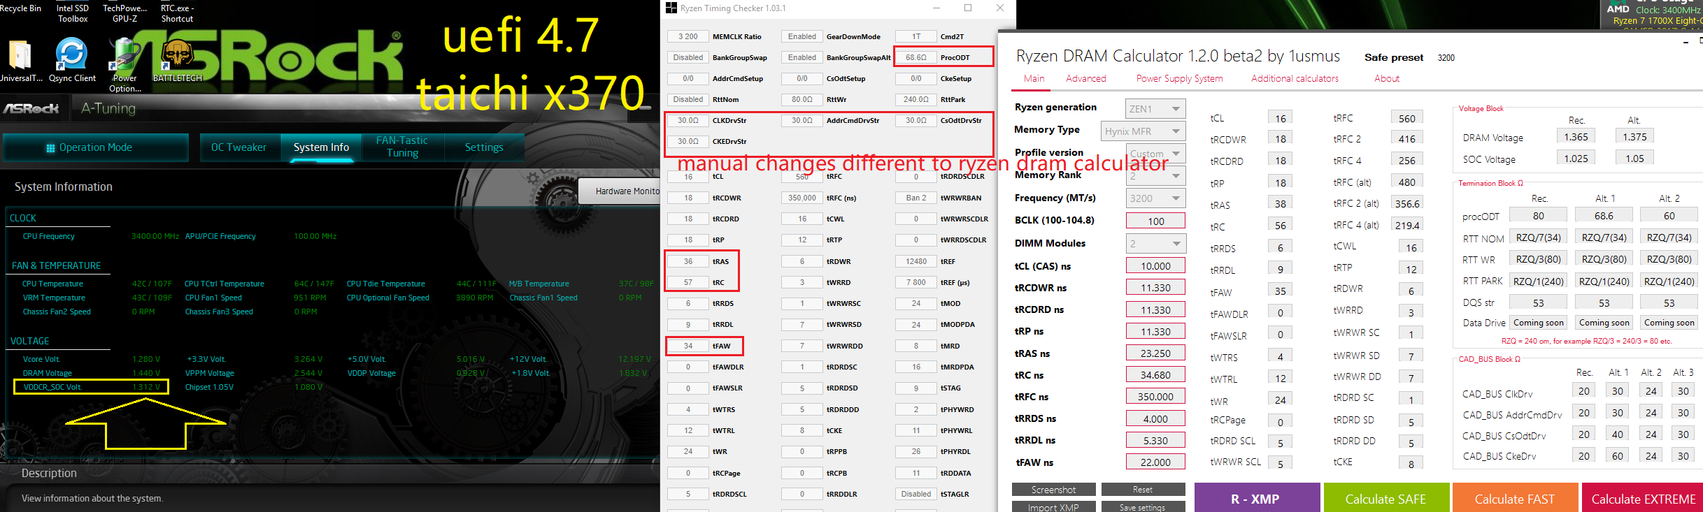The width and height of the screenshot is (1703, 512).
Task: Click the tCL (CAS) ns input field
Action: click(1155, 265)
